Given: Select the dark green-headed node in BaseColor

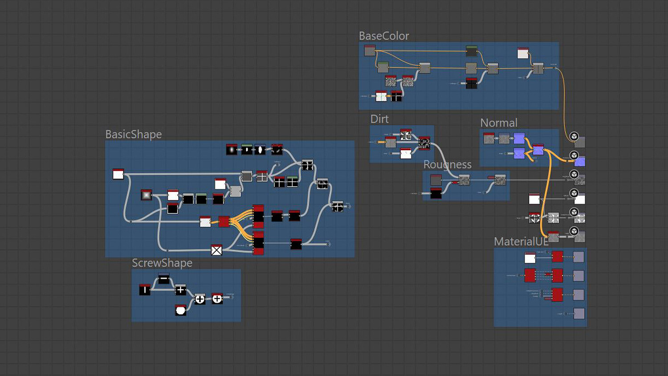Looking at the screenshot, I should click(x=472, y=50).
